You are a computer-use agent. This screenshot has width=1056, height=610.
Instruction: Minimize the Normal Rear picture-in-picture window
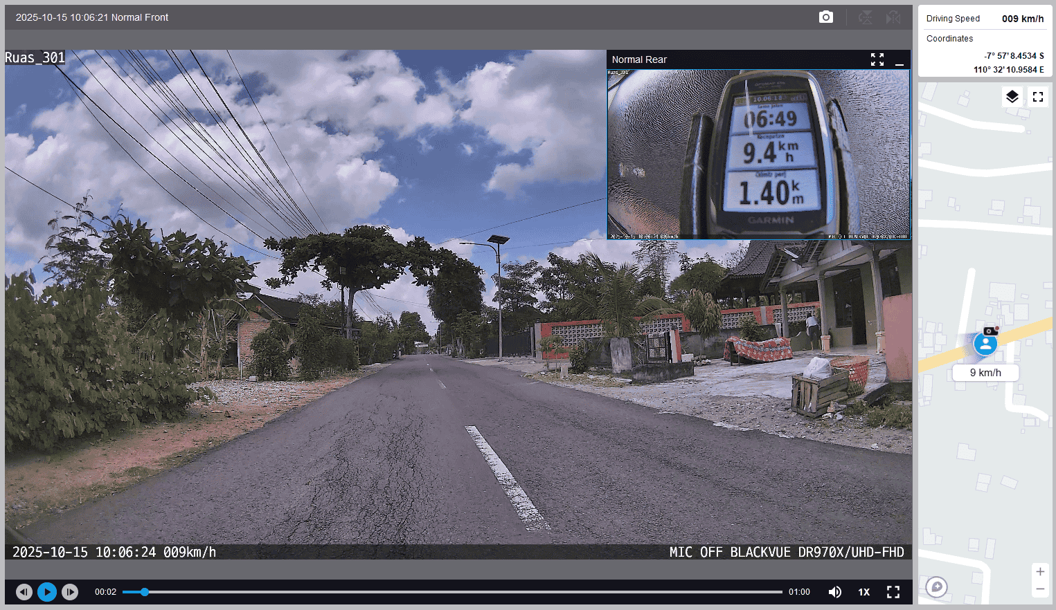tap(900, 60)
